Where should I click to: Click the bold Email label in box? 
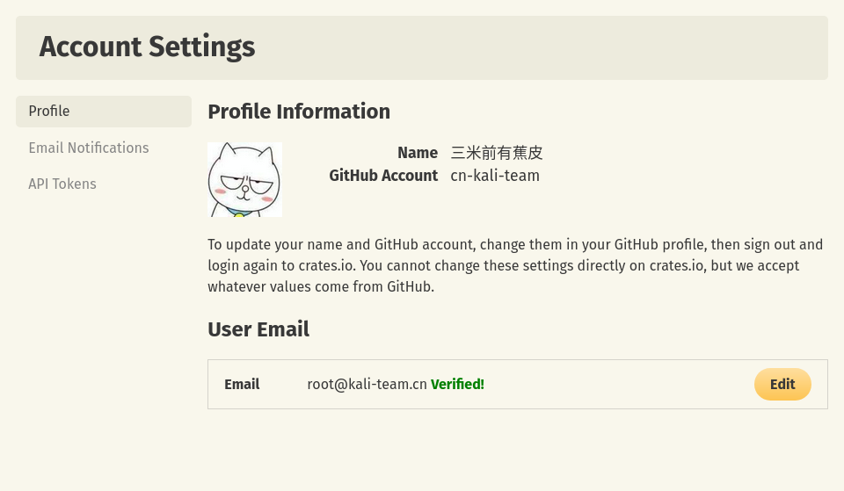(242, 384)
